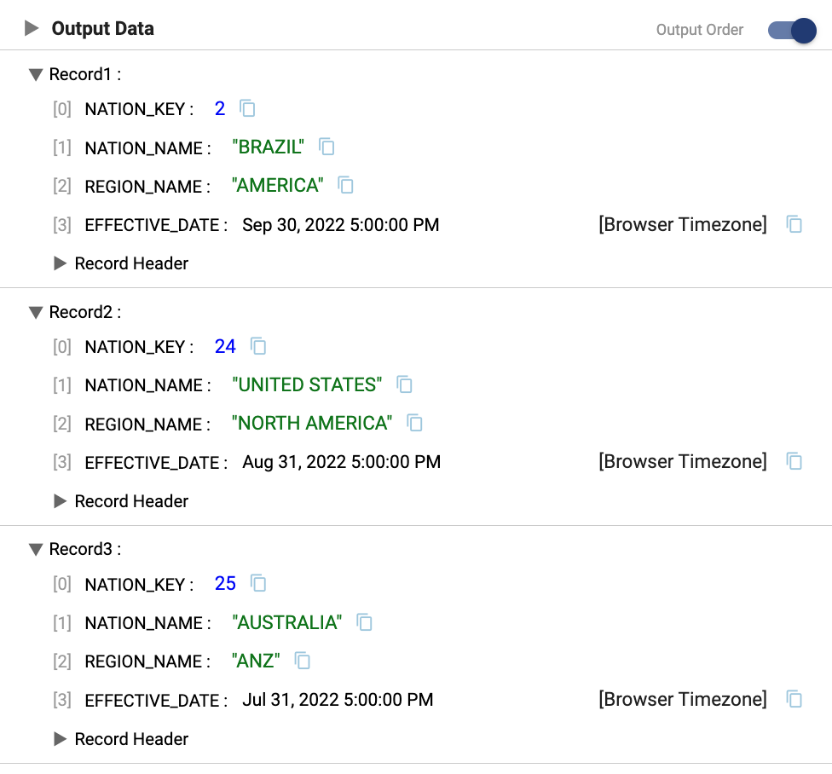Copy the NATION_KEY value 2
This screenshot has height=774, width=832.
(x=247, y=108)
